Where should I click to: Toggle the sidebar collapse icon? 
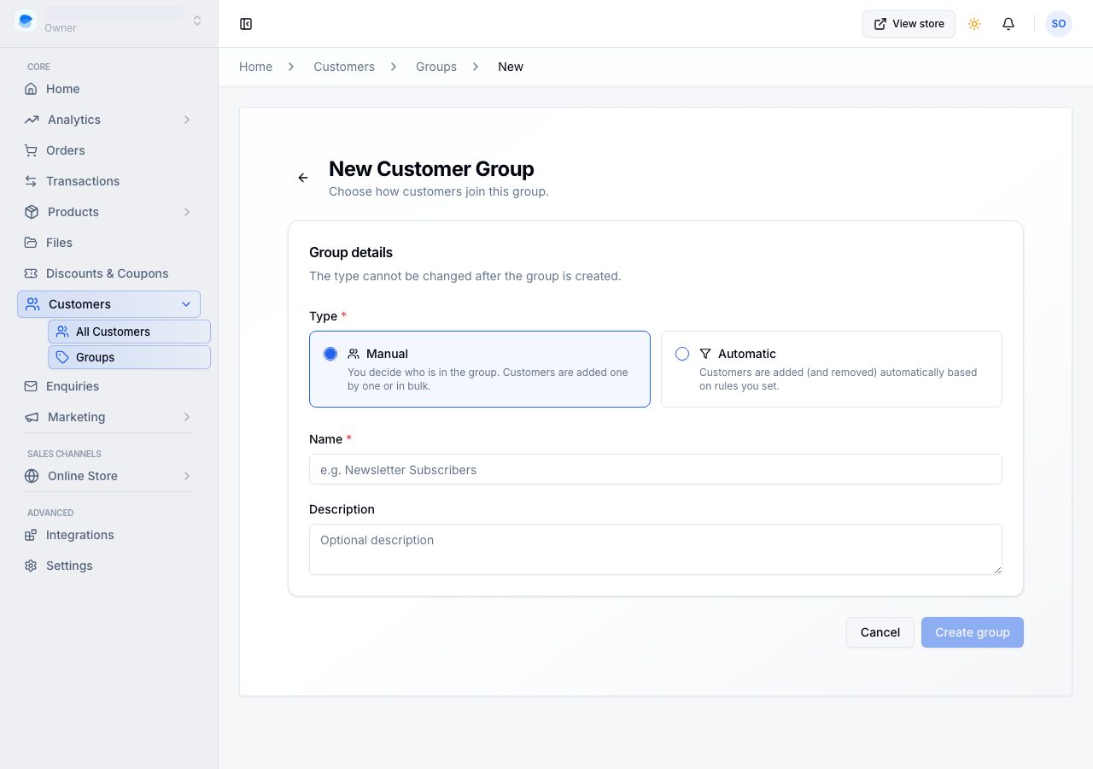pos(246,24)
